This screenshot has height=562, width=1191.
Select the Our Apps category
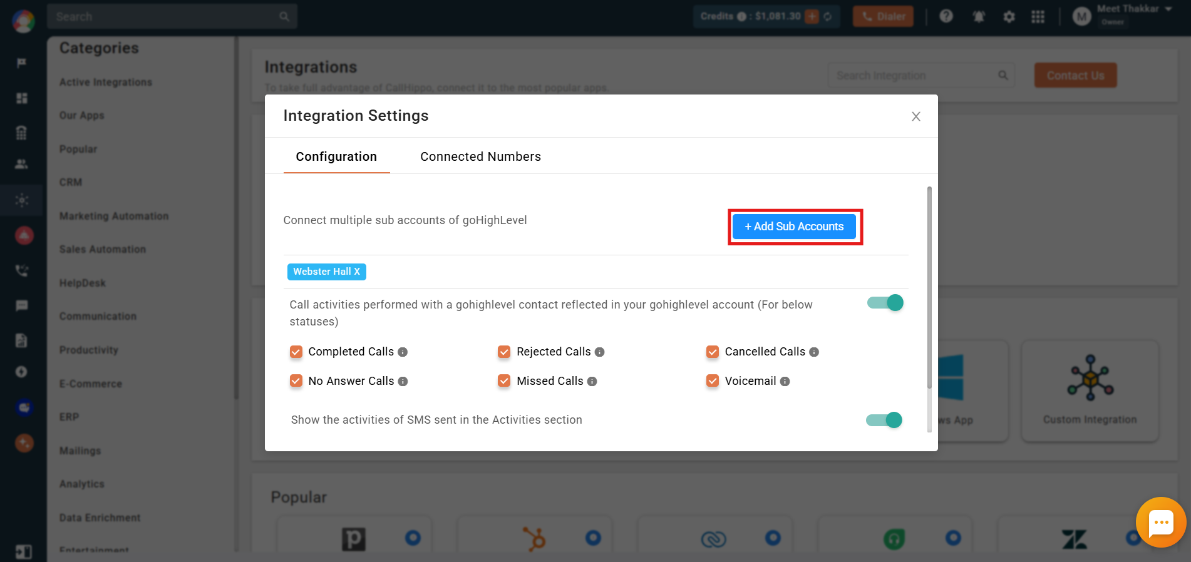tap(82, 116)
